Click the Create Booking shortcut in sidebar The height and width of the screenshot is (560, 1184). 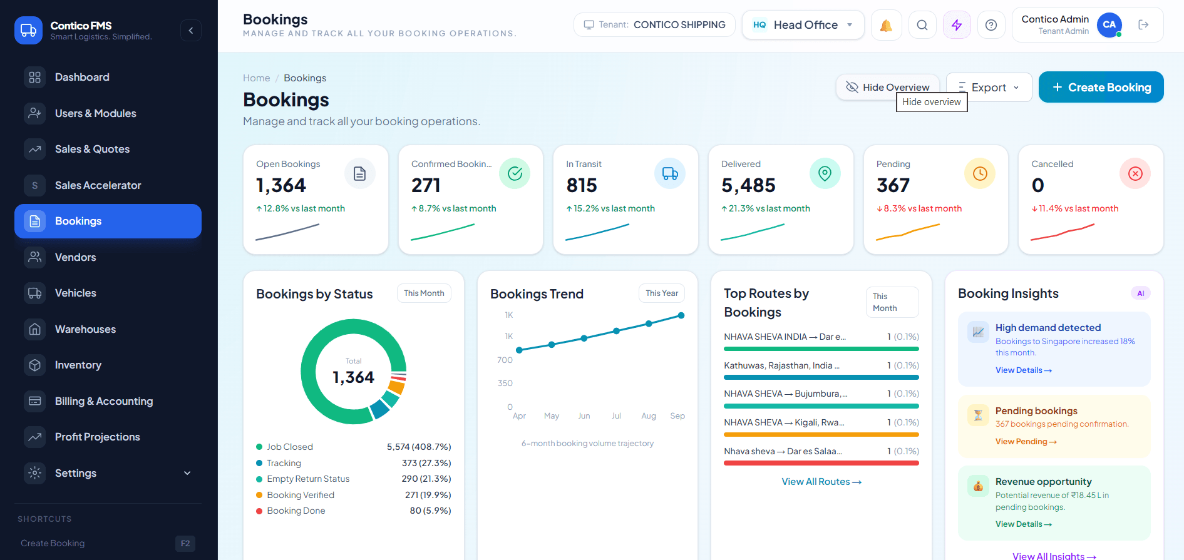tap(108, 543)
